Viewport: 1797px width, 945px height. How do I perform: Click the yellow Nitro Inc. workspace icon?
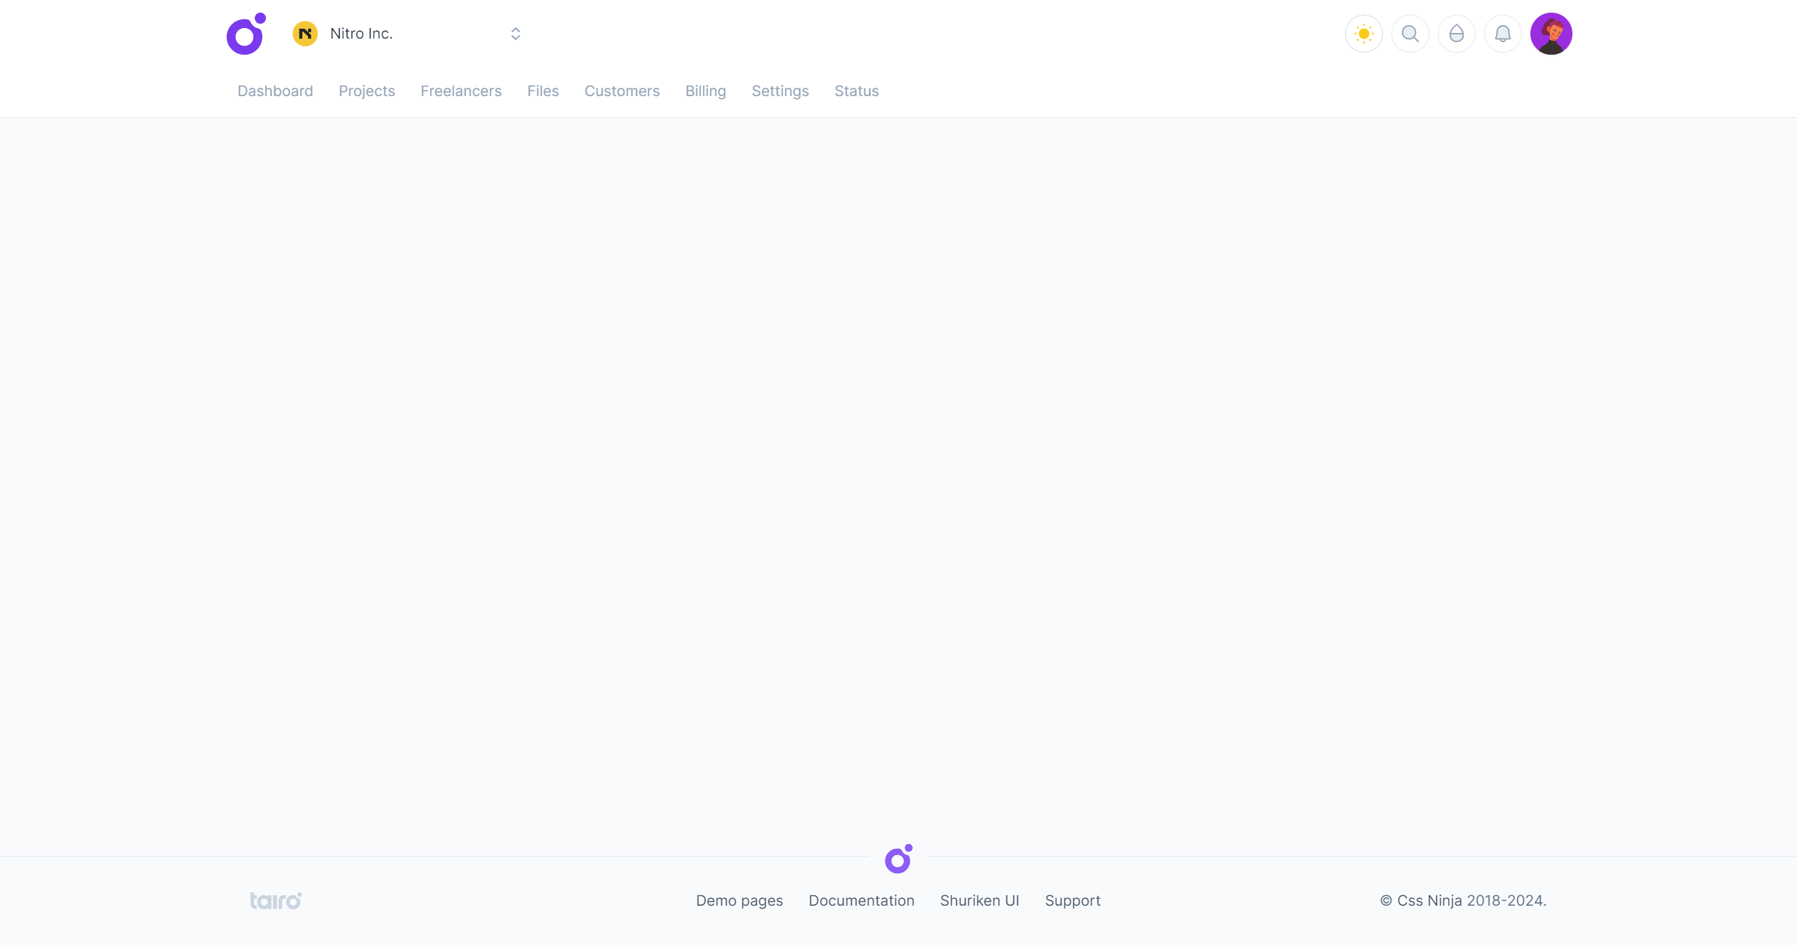tap(305, 34)
